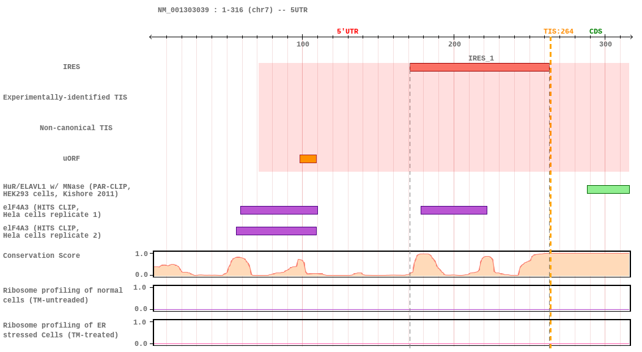Click the Conservation Score track label
The height and width of the screenshot is (352, 642).
click(x=42, y=256)
